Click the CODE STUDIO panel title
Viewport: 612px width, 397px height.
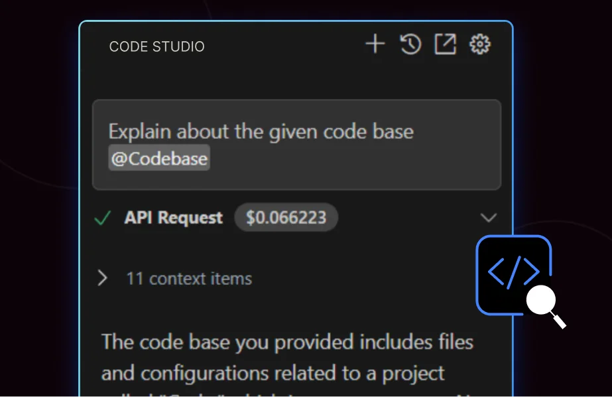click(x=156, y=46)
